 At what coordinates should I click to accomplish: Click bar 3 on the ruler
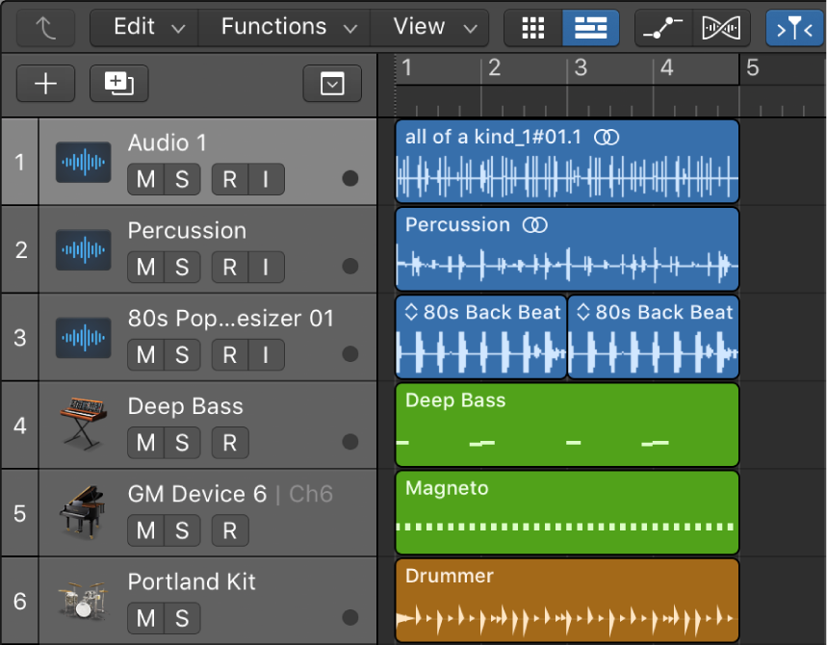pos(581,68)
